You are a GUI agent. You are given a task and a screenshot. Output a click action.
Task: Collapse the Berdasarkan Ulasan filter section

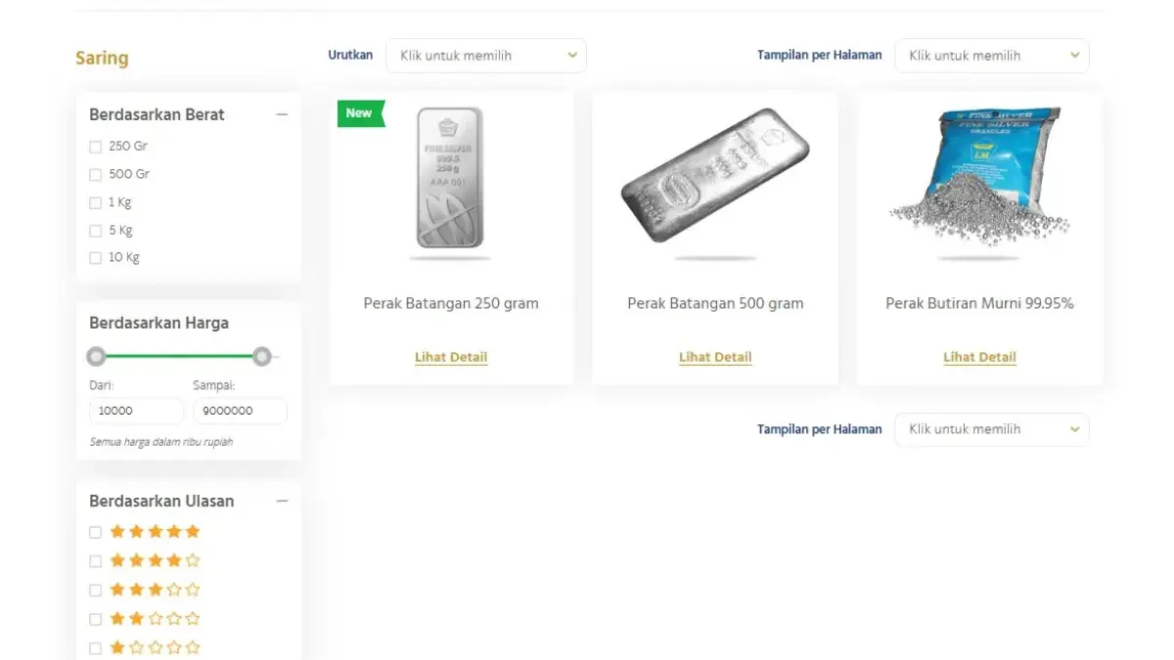(282, 501)
